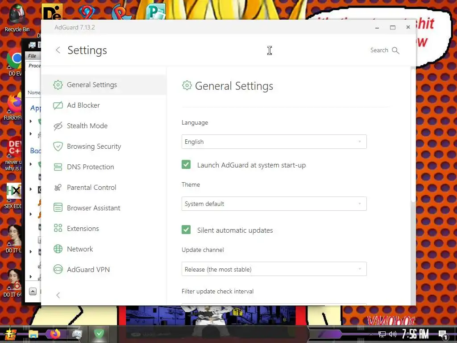Click the Start button on taskbar

click(x=10, y=334)
